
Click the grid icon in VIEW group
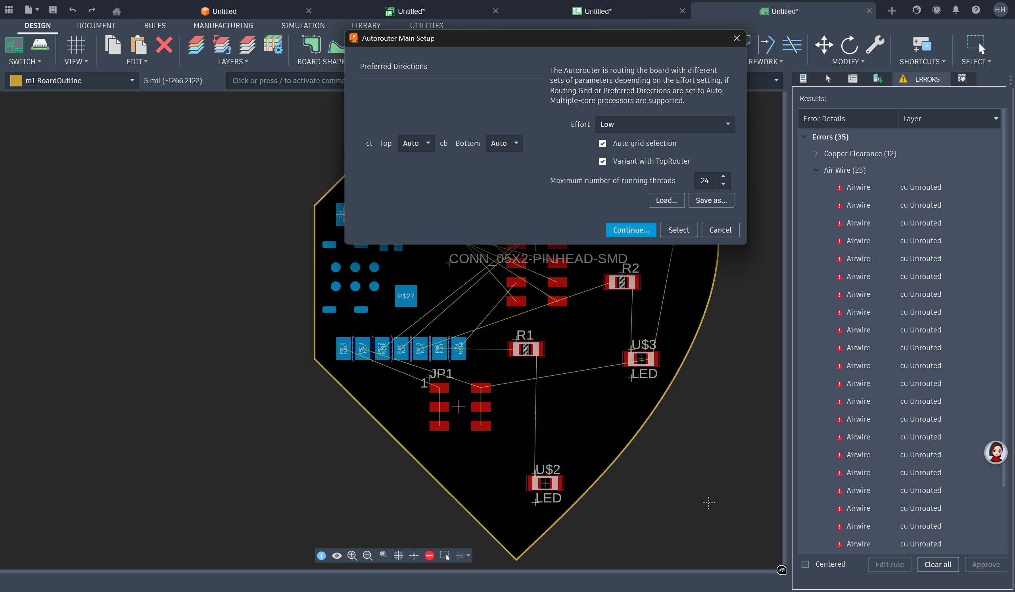coord(76,45)
